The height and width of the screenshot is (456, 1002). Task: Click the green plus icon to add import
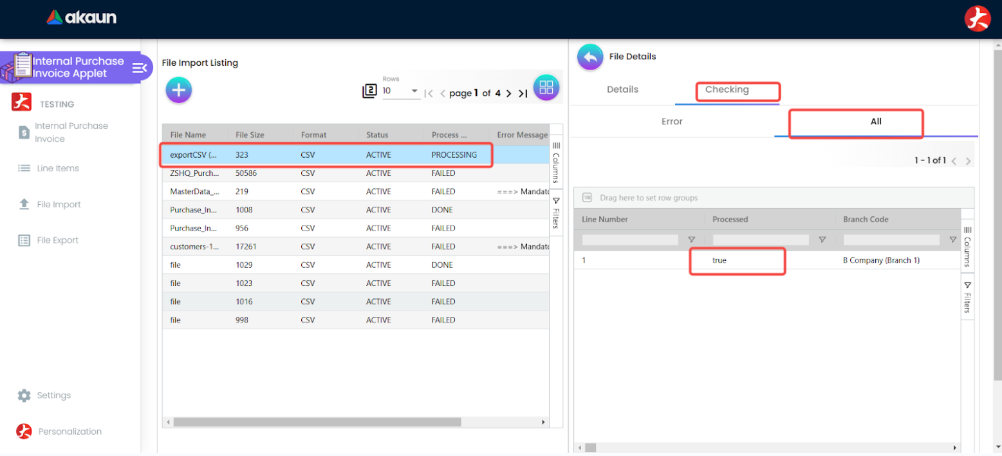coord(178,90)
